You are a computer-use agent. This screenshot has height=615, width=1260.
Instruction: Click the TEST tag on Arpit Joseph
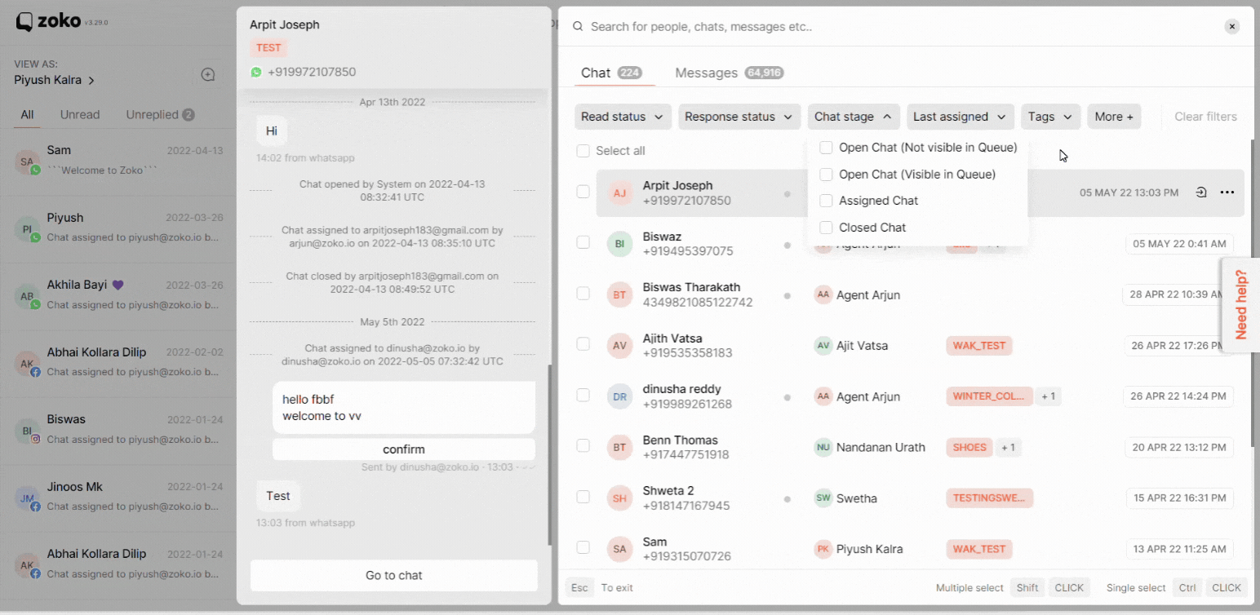pyautogui.click(x=268, y=48)
